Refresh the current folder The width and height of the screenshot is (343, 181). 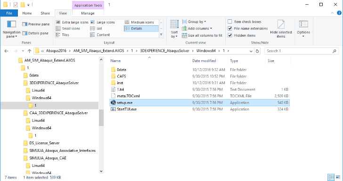coord(257,51)
